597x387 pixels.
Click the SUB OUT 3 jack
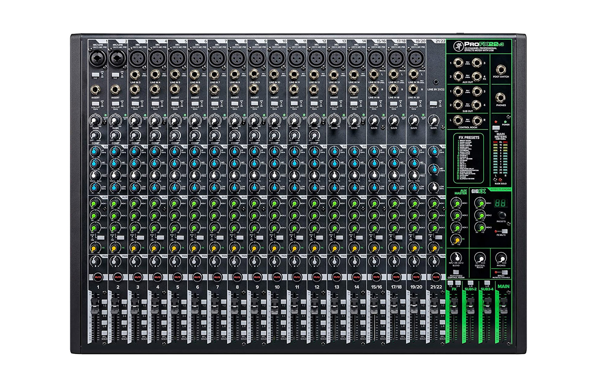(477, 91)
